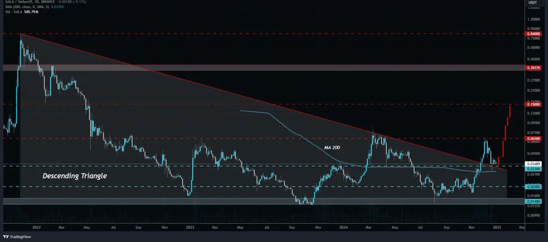Viewport: 548px width, 242px height.
Task: Click the 0.36576 price label
Action: click(533, 67)
